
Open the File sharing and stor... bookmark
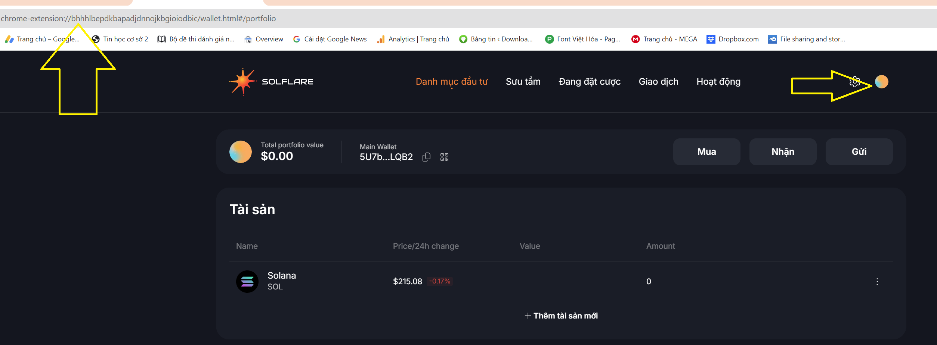click(x=807, y=39)
